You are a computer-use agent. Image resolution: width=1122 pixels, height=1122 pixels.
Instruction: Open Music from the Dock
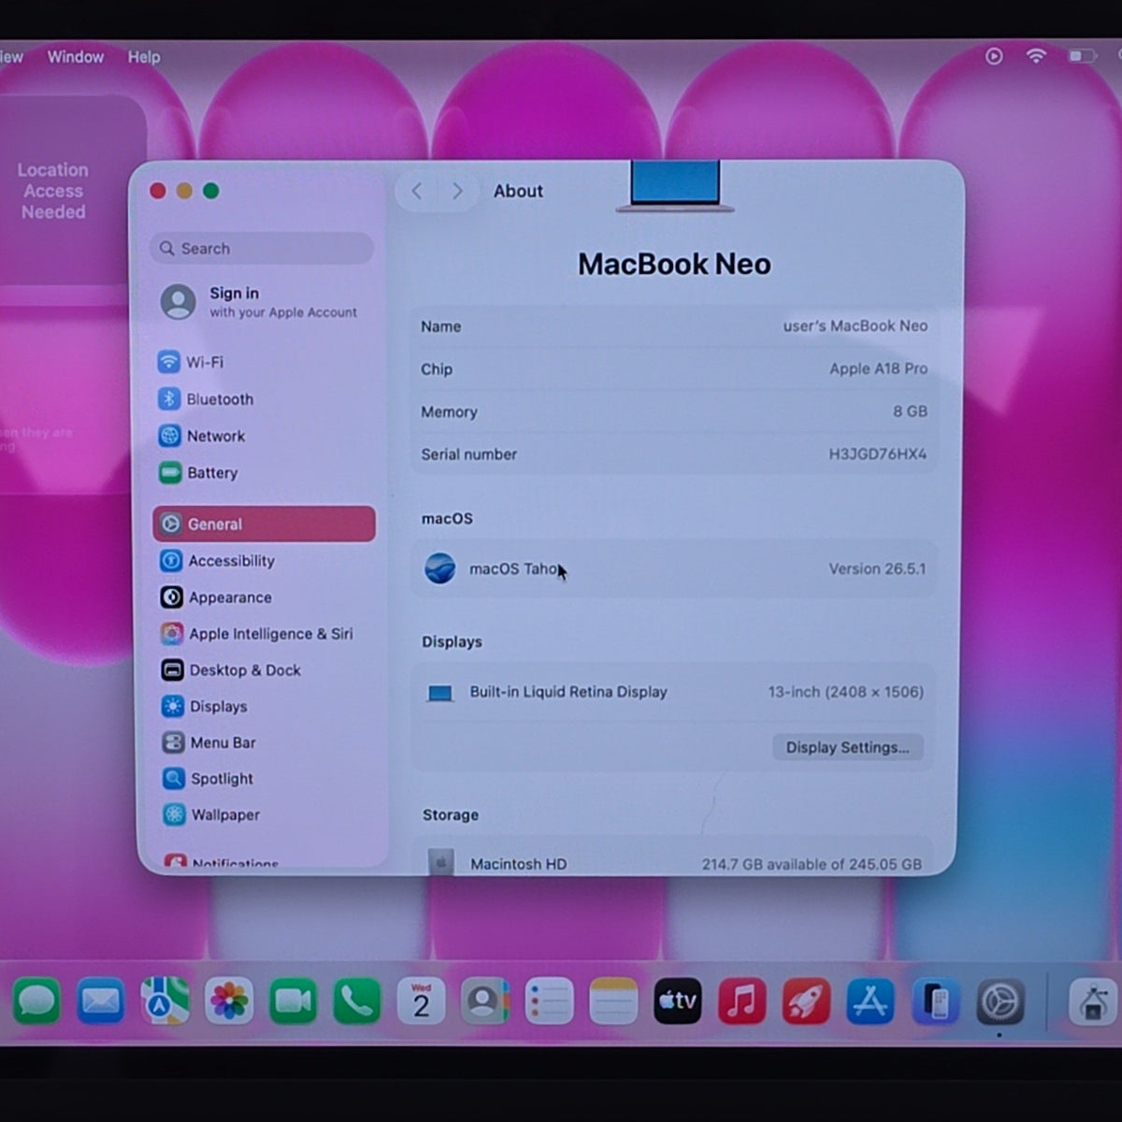pyautogui.click(x=741, y=1002)
